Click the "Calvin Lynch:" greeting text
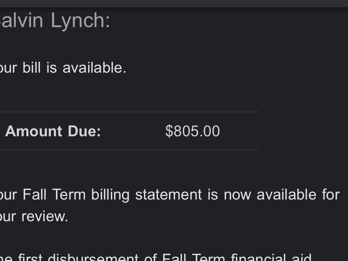 (55, 20)
